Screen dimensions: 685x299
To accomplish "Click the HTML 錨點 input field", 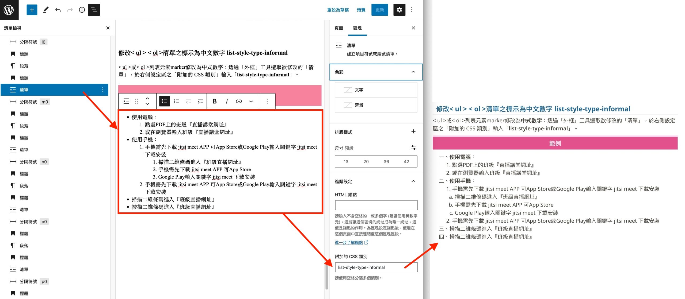I will (x=376, y=205).
